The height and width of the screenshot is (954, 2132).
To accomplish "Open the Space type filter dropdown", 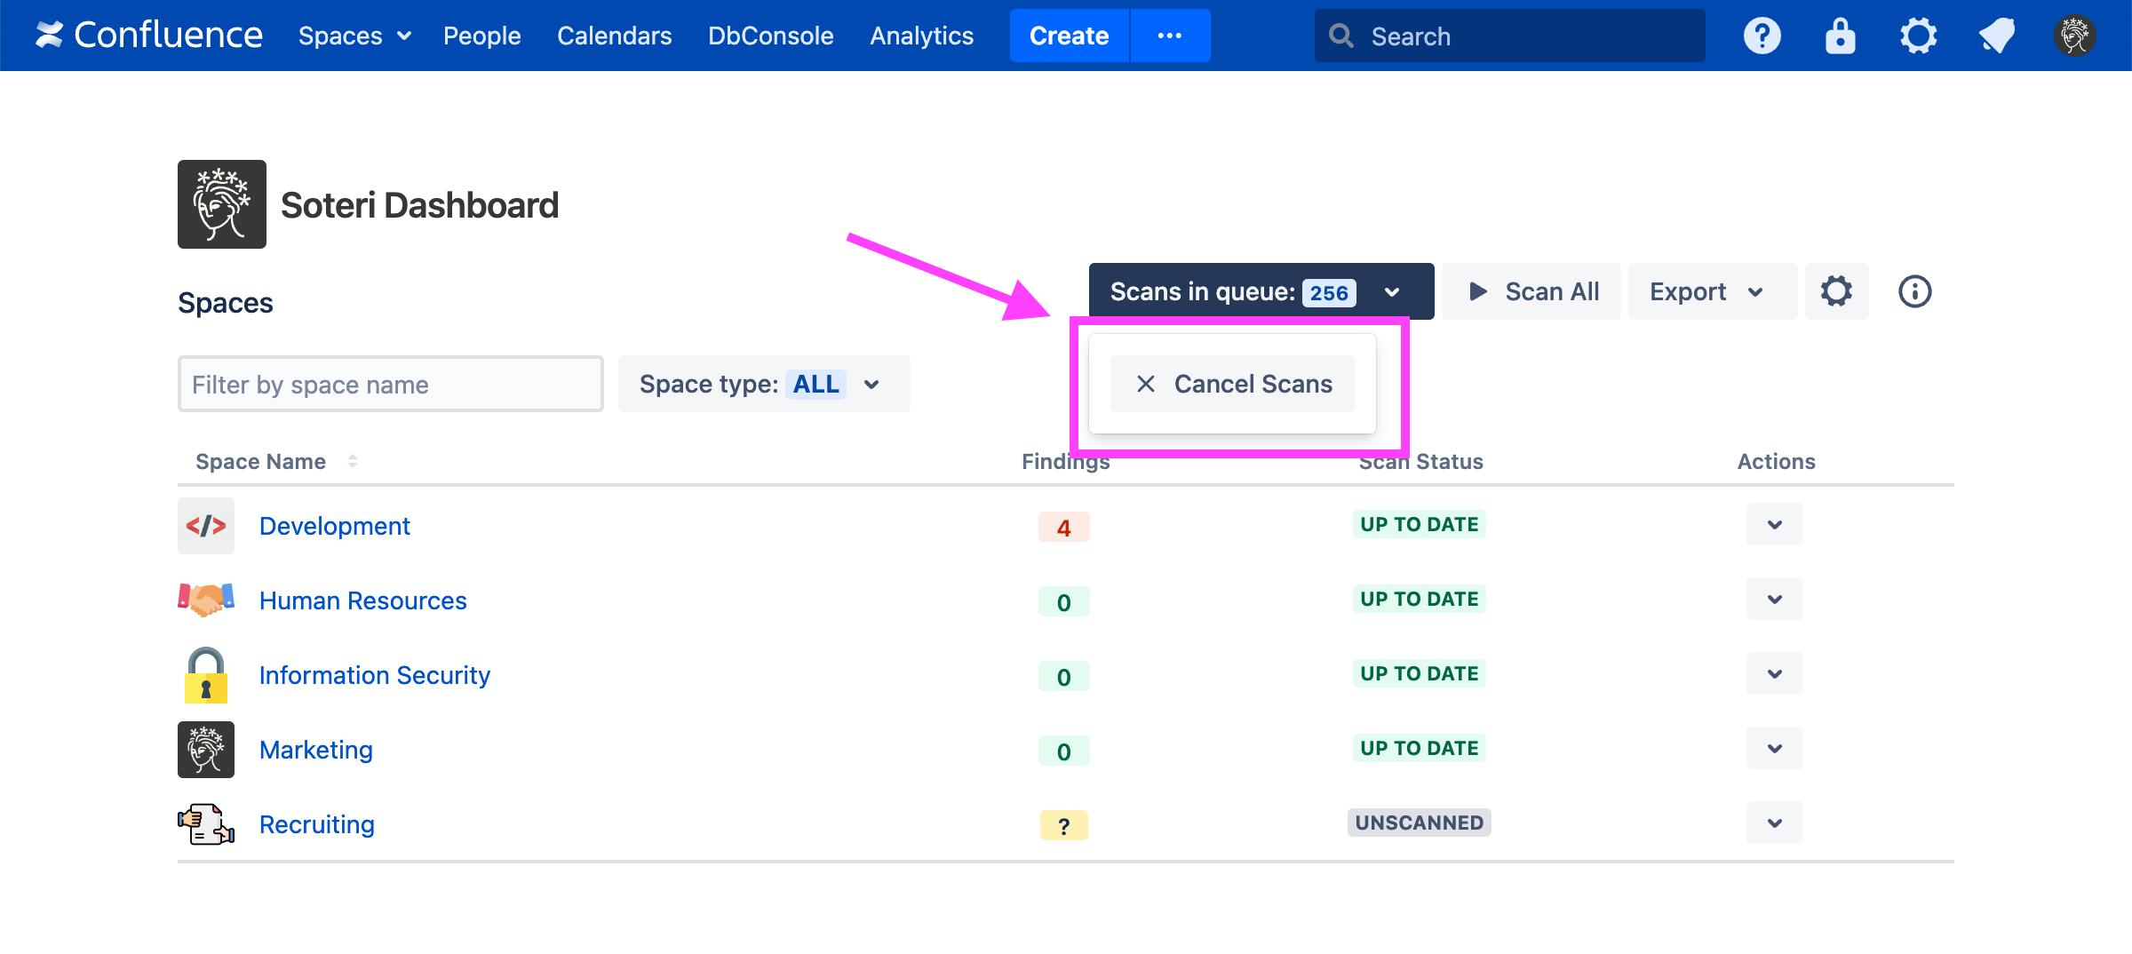I will 763,384.
